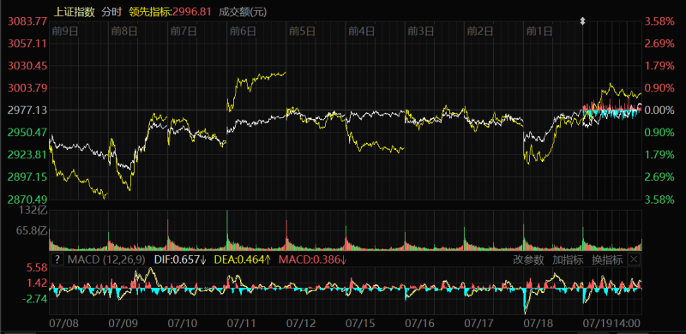Click the double-arrow marker above today's chart
Image resolution: width=686 pixels, height=334 pixels.
pos(582,21)
